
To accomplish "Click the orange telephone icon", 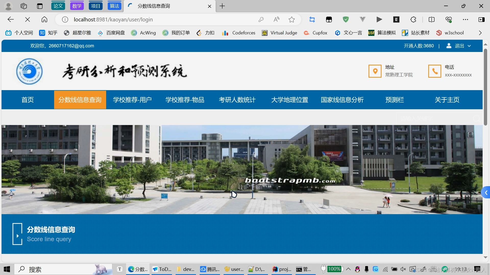I will coord(435,71).
